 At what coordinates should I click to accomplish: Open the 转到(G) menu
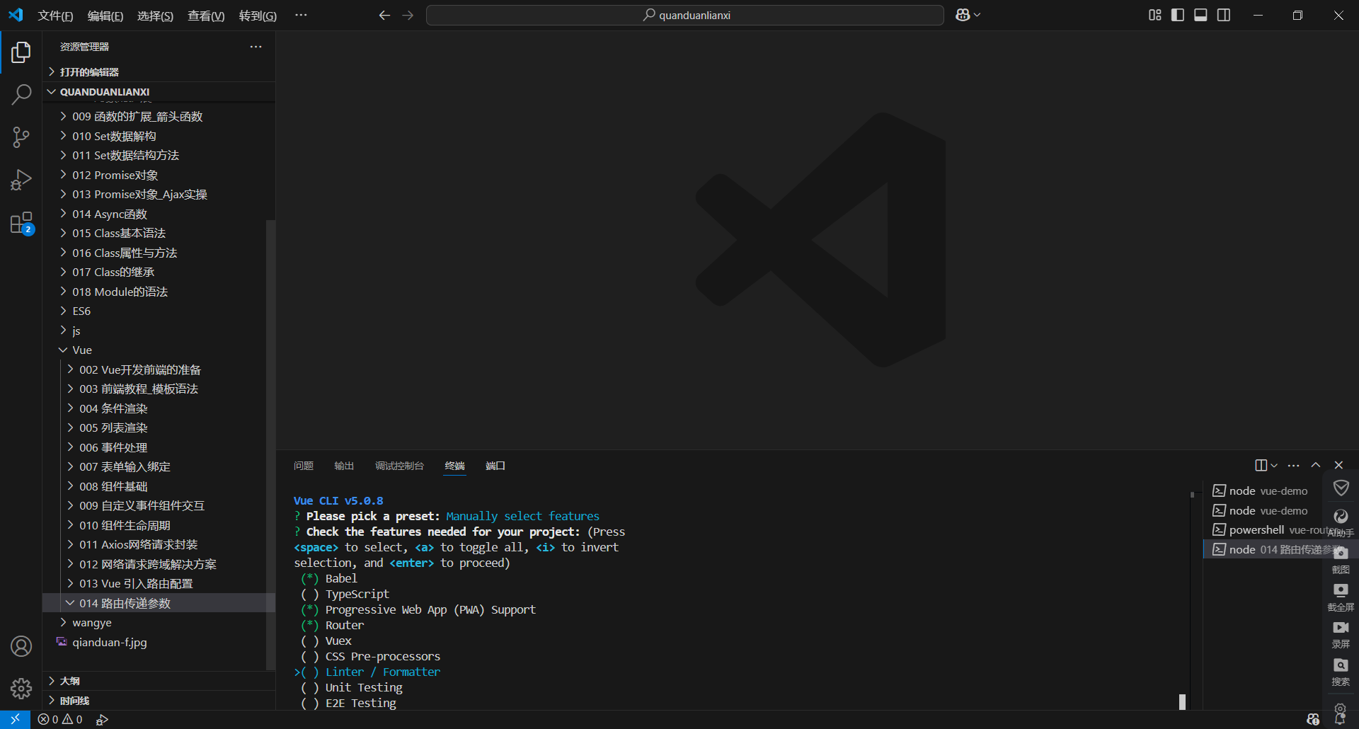coord(258,16)
